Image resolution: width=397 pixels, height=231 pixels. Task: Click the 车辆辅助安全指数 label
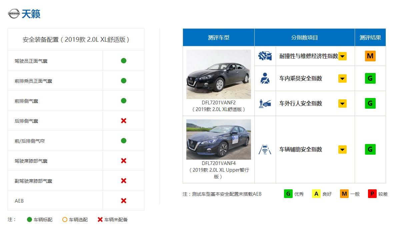coord(301,149)
